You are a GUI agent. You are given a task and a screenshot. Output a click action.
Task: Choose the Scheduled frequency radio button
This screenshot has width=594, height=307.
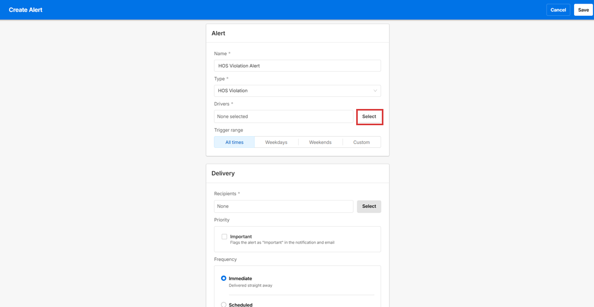224,304
